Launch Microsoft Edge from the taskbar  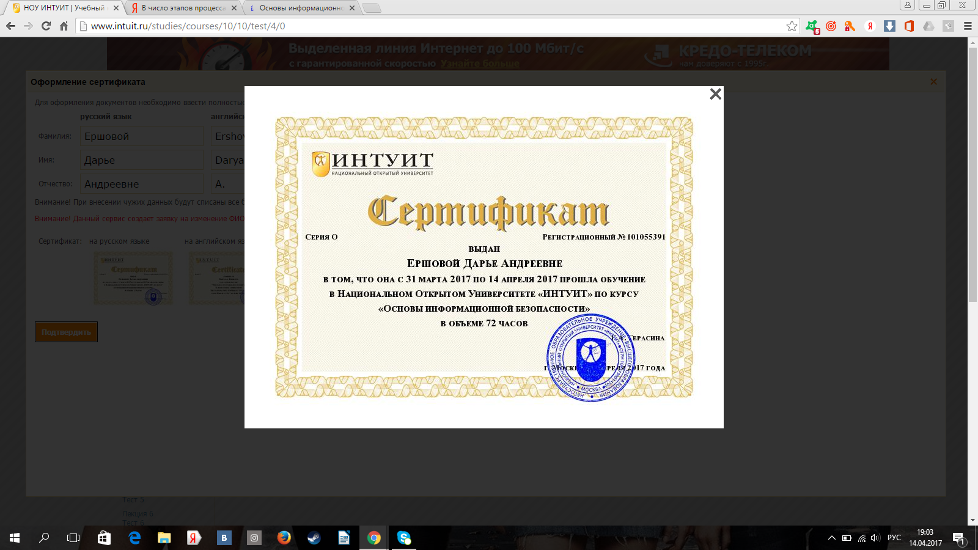coord(134,538)
